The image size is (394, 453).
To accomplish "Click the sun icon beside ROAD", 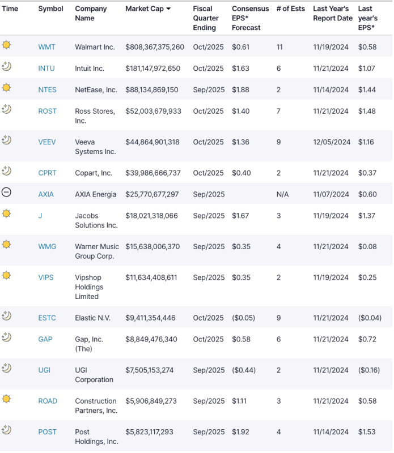I will click(6, 399).
